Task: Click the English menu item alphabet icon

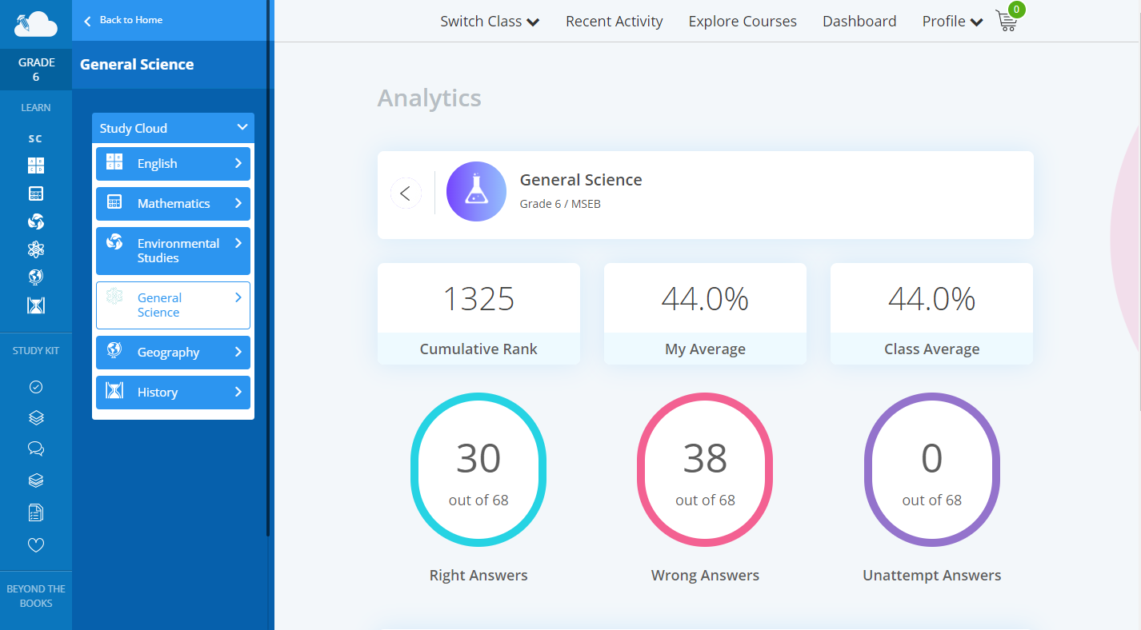Action: coord(114,161)
